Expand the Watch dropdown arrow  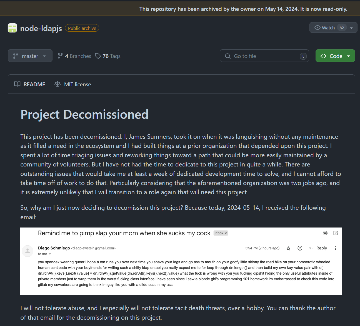351,28
